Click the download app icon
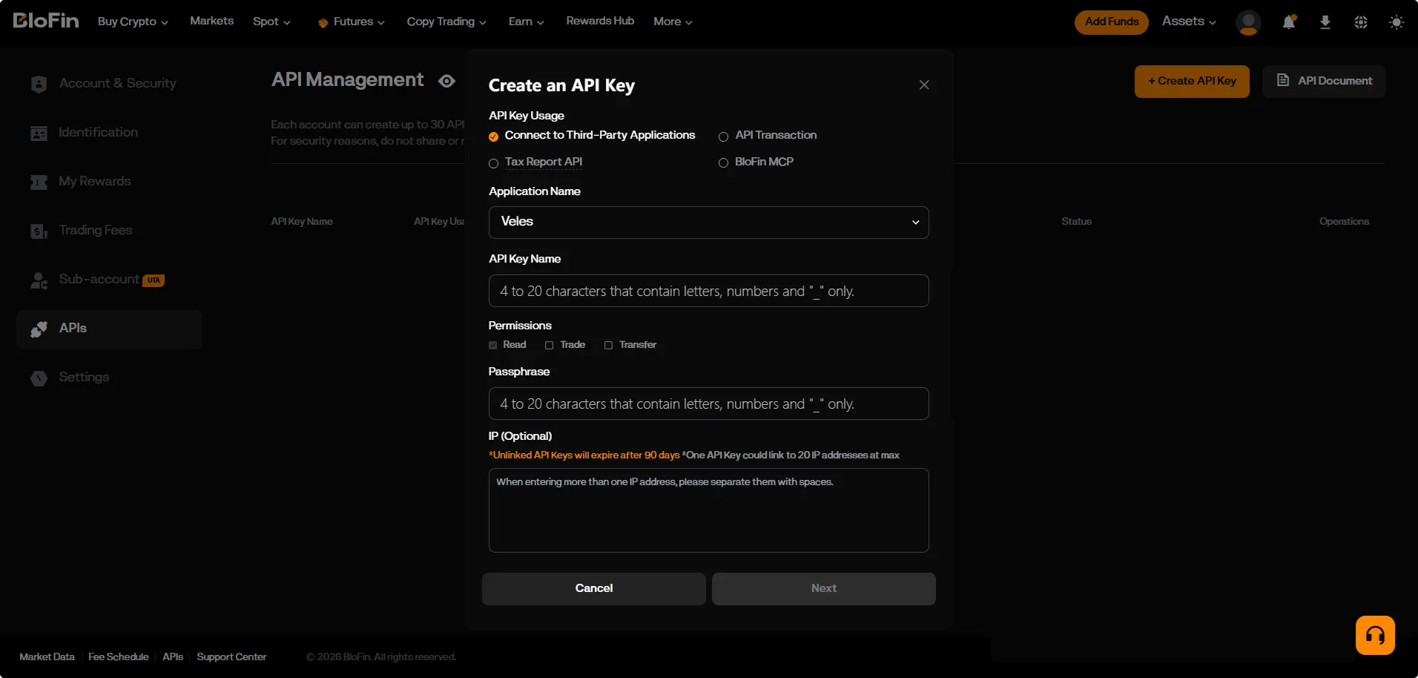This screenshot has height=678, width=1418. tap(1325, 22)
